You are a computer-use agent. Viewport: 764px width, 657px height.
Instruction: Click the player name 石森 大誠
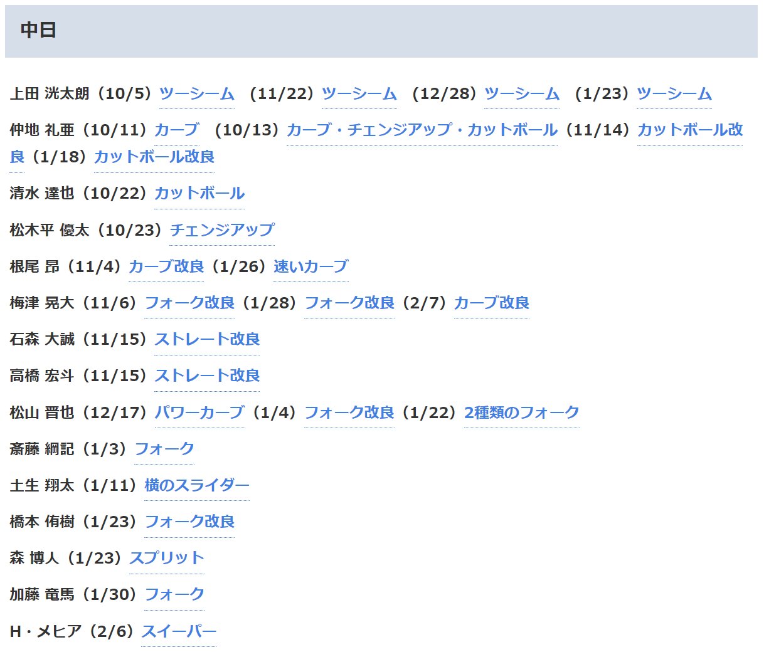pyautogui.click(x=43, y=339)
